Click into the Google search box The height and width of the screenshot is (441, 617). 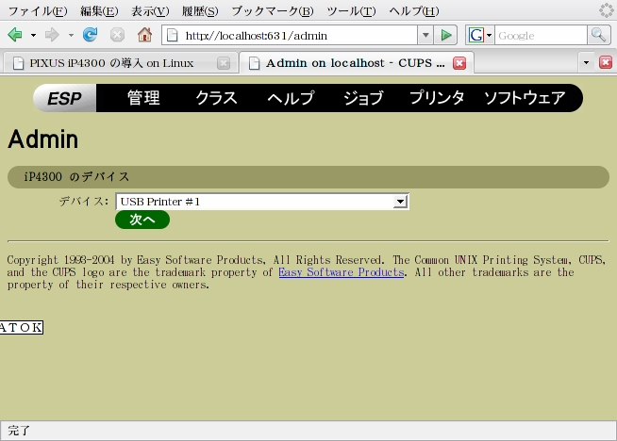point(542,36)
